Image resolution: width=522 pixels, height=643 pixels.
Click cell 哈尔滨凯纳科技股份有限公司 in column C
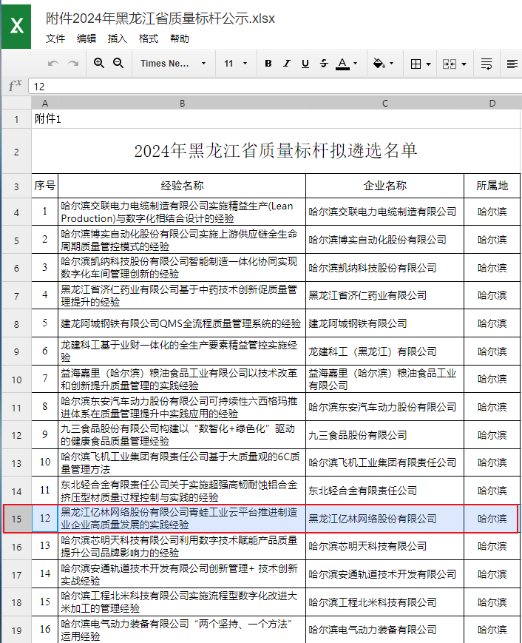pyautogui.click(x=384, y=268)
